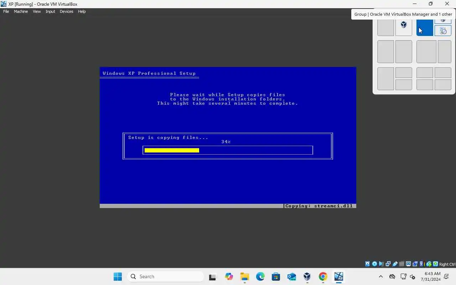Click the display settings status icon
This screenshot has height=285, width=456.
[x=408, y=264]
